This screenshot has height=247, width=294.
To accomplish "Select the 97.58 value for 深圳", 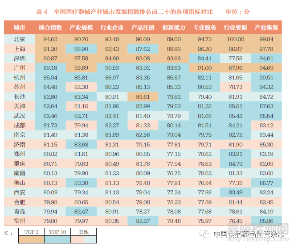I will tap(81, 59).
